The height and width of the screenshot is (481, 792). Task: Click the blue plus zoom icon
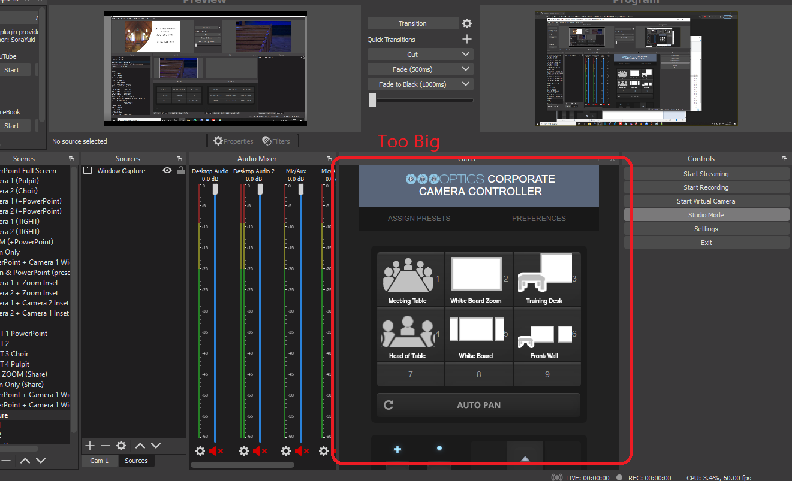tap(397, 449)
